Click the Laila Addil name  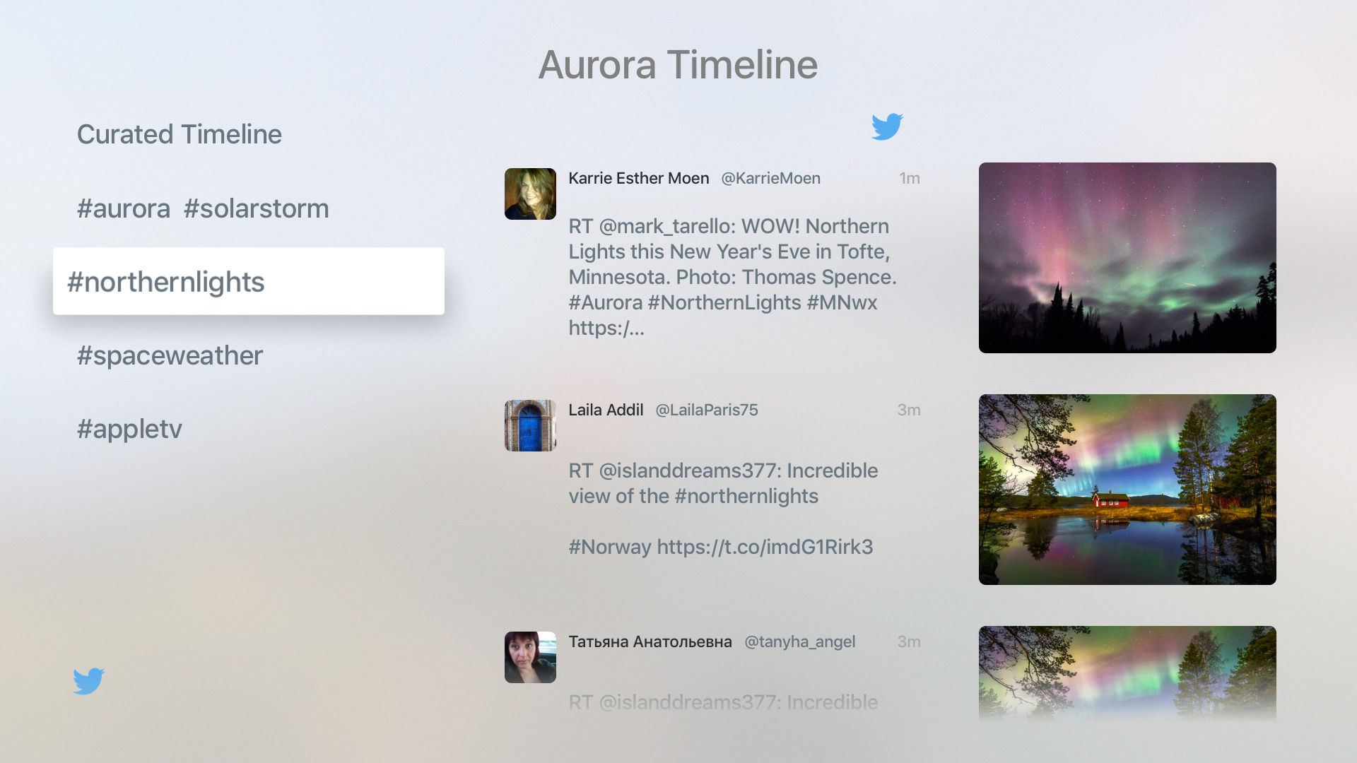coord(606,410)
